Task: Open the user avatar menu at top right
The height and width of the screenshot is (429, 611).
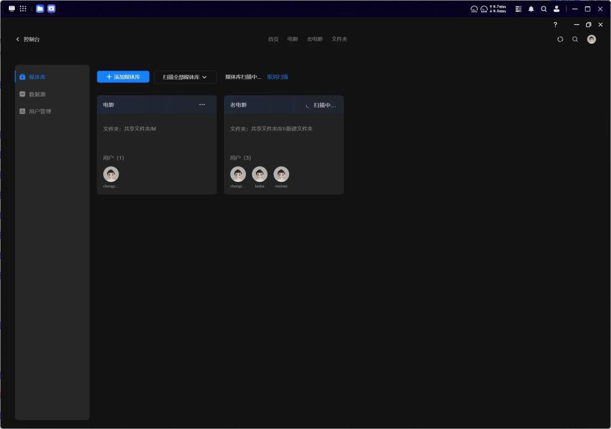Action: click(x=591, y=39)
